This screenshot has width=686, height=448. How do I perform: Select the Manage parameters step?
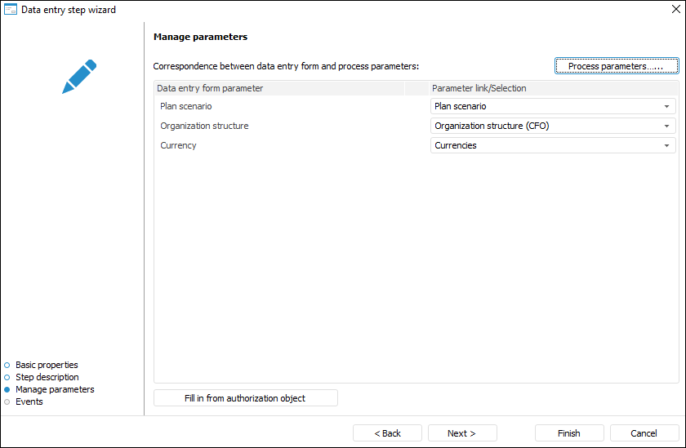click(x=55, y=389)
